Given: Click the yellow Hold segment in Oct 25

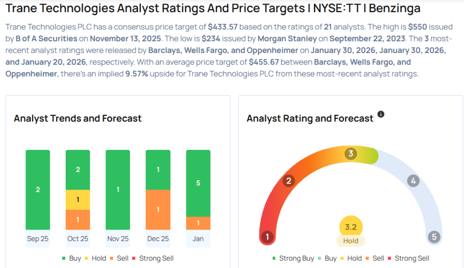Looking at the screenshot, I should click(77, 200).
